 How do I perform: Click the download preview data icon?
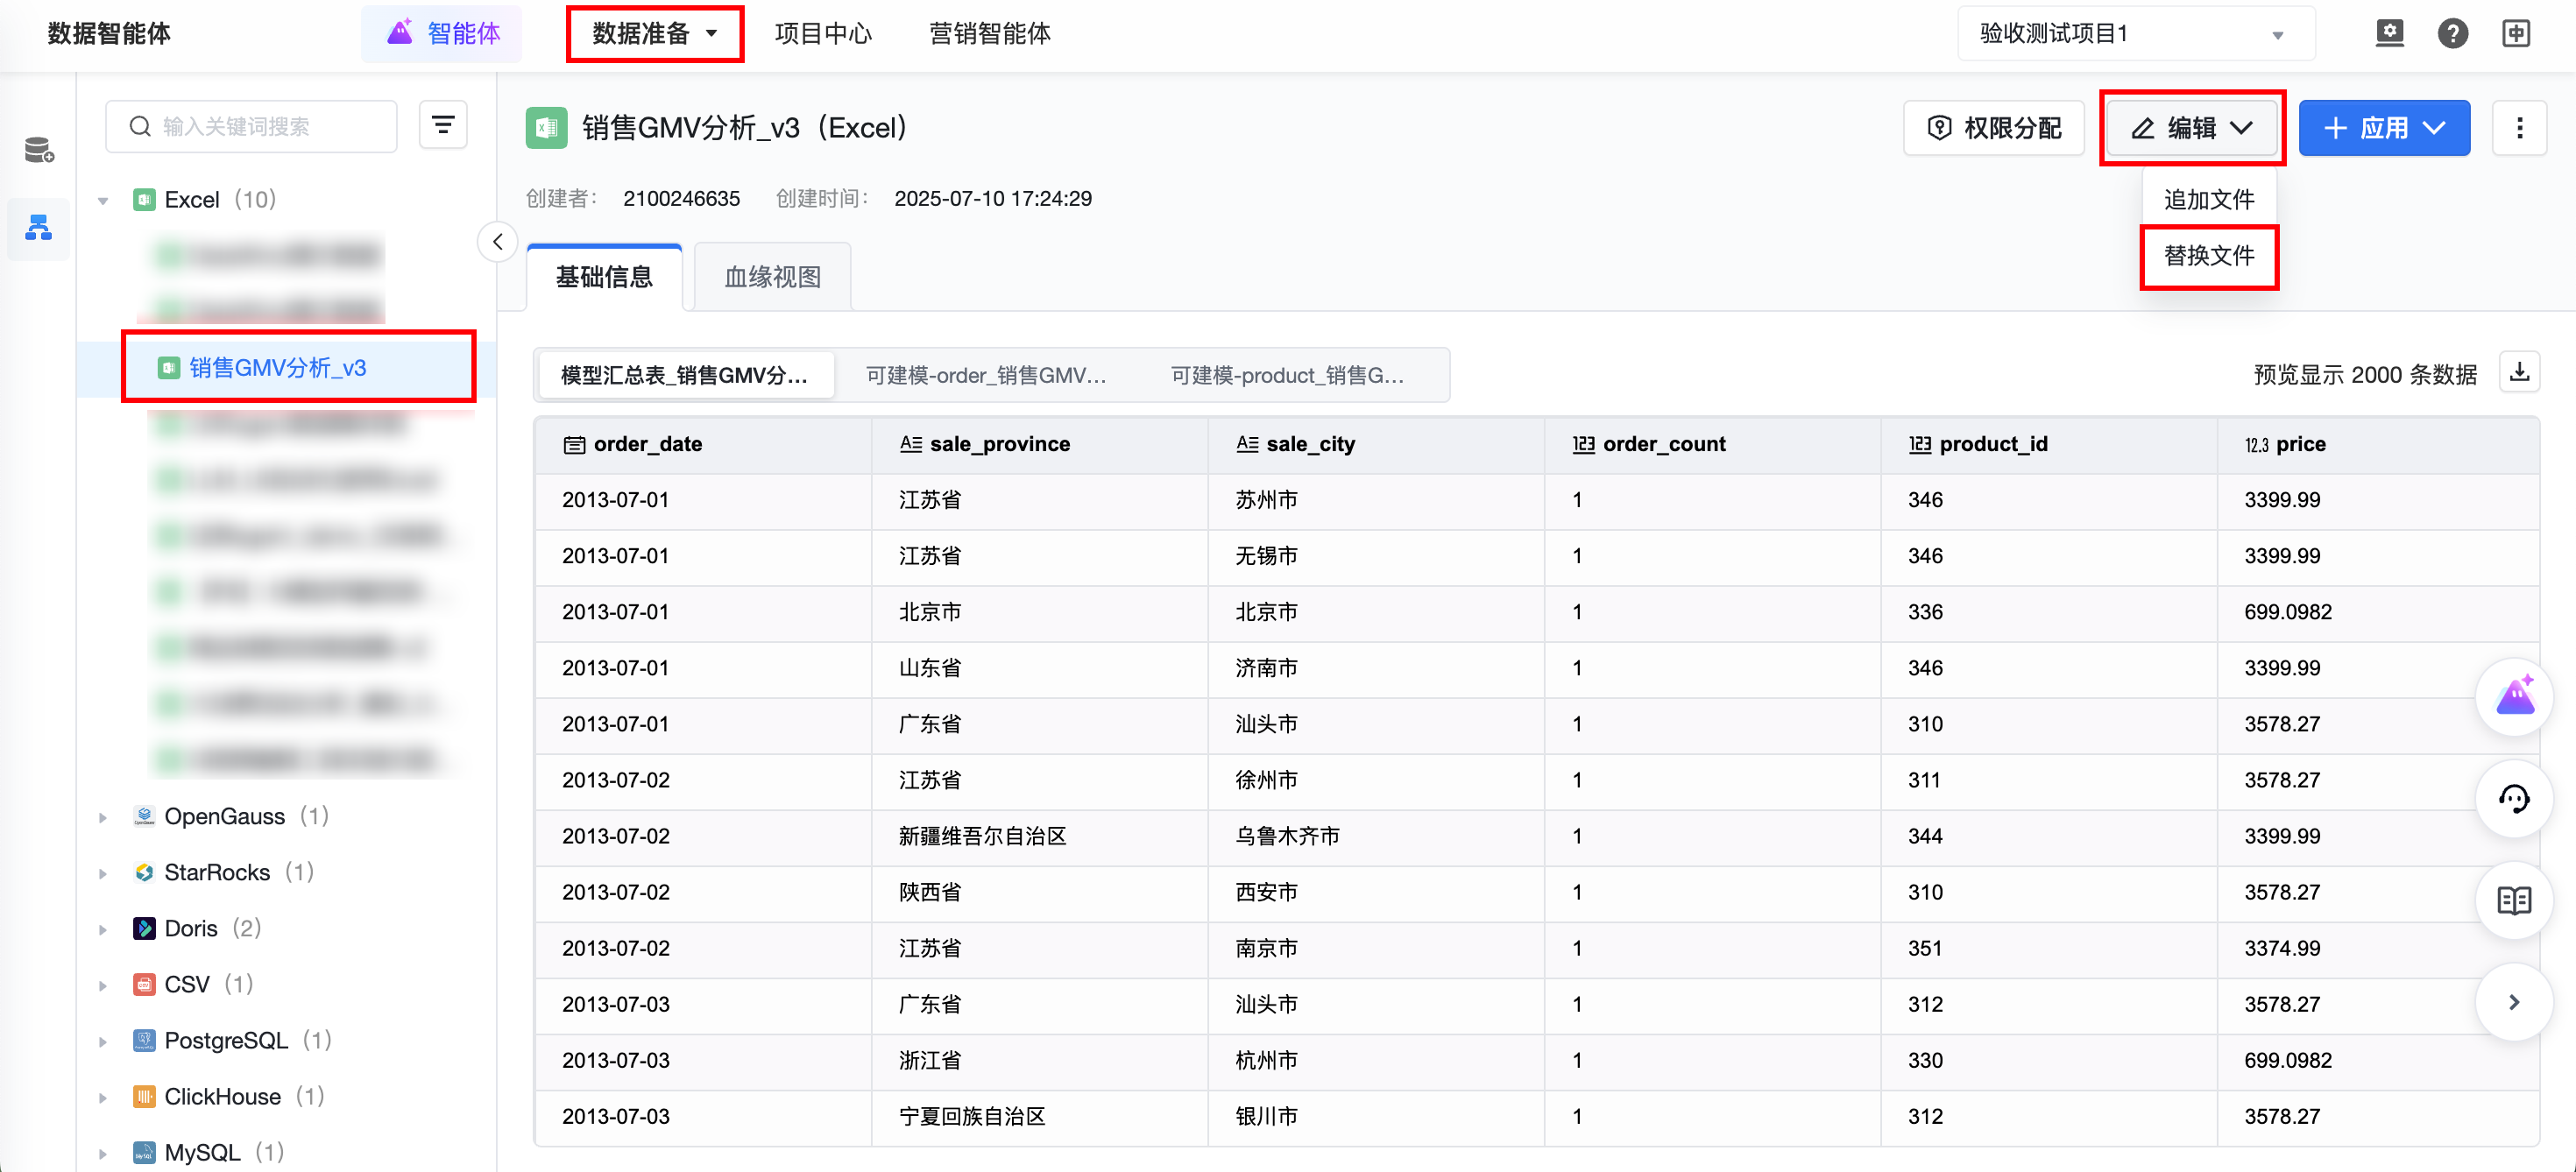pos(2519,373)
